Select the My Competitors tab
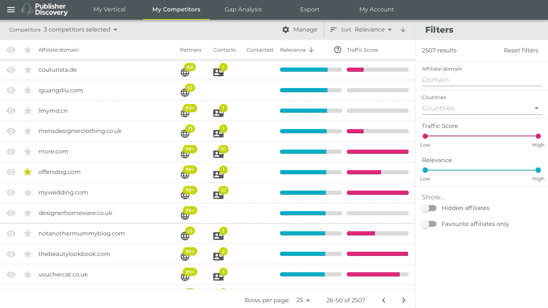548x308 pixels. pyautogui.click(x=176, y=9)
